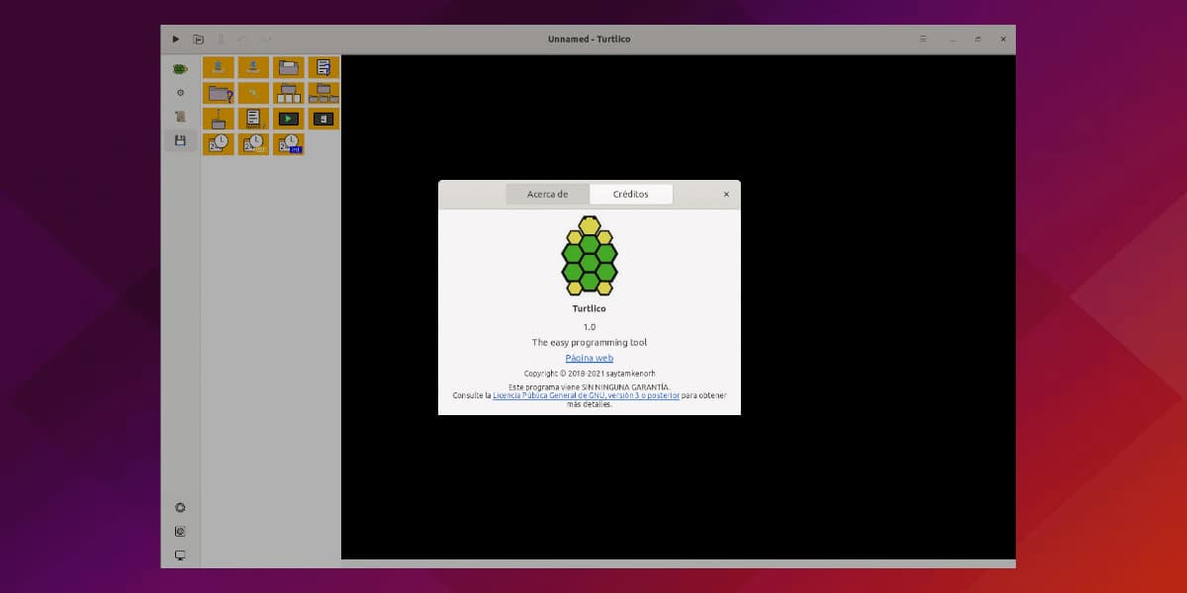Select the floppy disk category in the sidebar
Screen dimensions: 1187x593
pos(180,141)
